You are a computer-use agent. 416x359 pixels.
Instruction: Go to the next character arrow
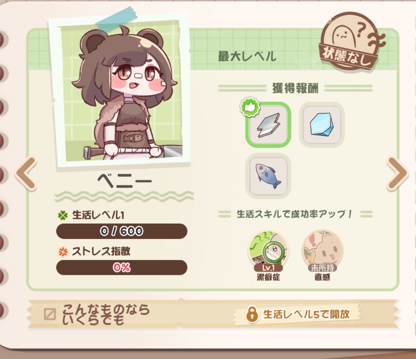(x=397, y=174)
